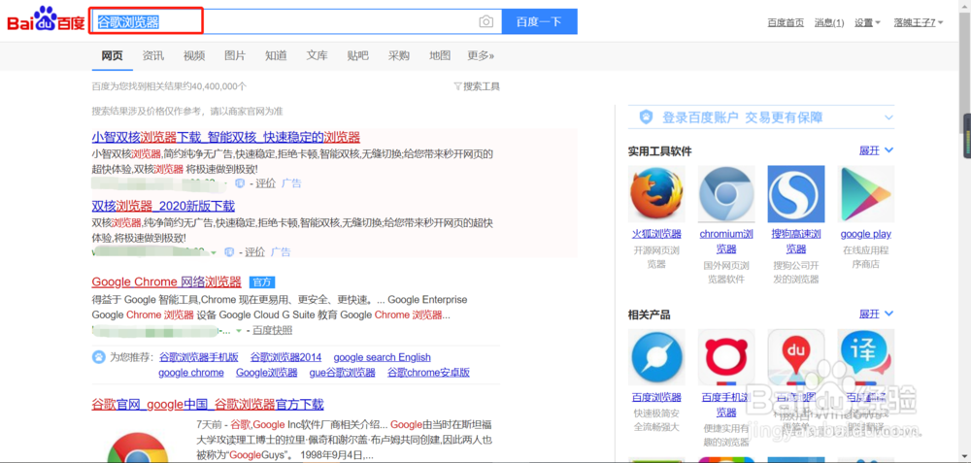971x463 pixels.
Task: Open the Chromium browser icon
Action: click(x=726, y=194)
